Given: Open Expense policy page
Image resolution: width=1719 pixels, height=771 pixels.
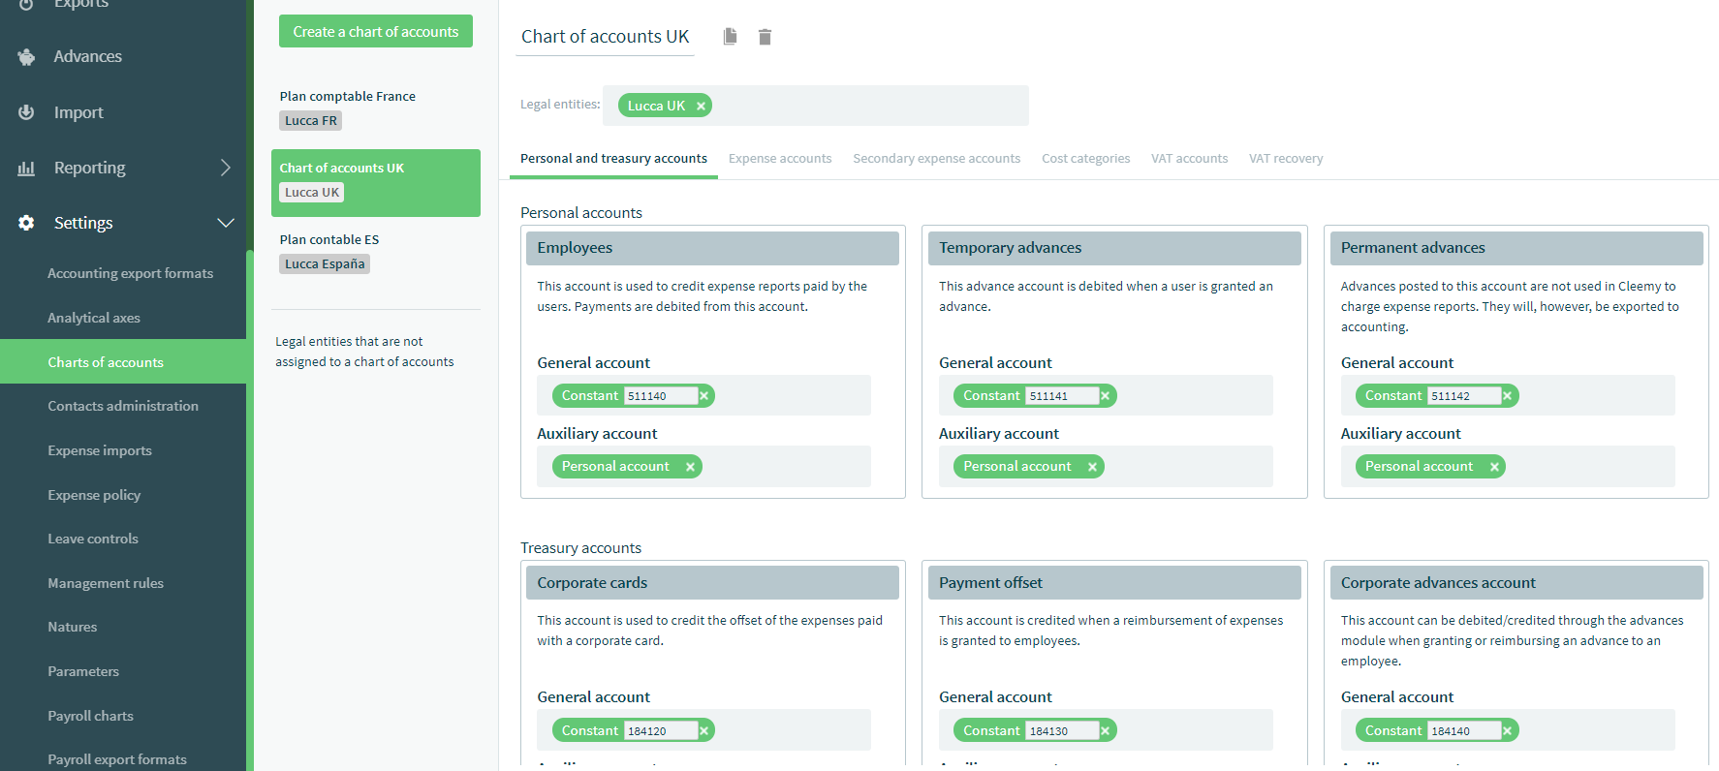Looking at the screenshot, I should click(94, 495).
